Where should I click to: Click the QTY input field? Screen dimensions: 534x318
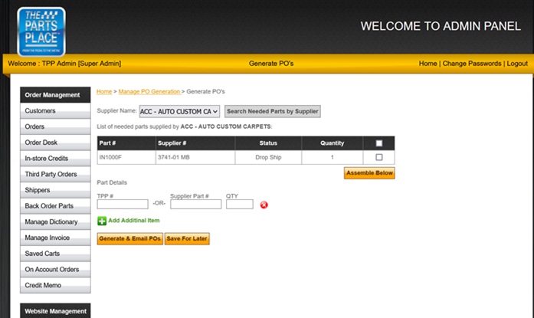pos(239,205)
